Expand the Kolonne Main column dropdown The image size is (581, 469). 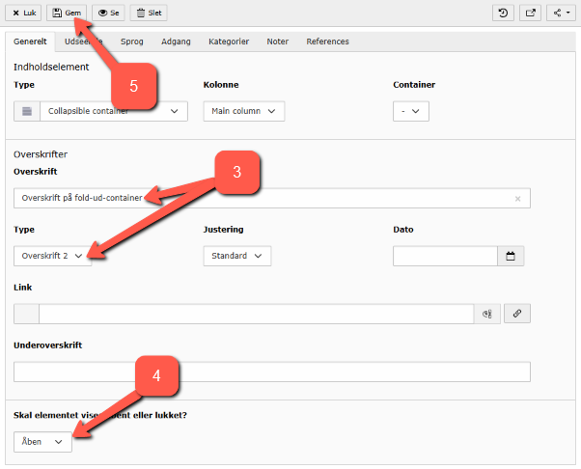coord(243,111)
